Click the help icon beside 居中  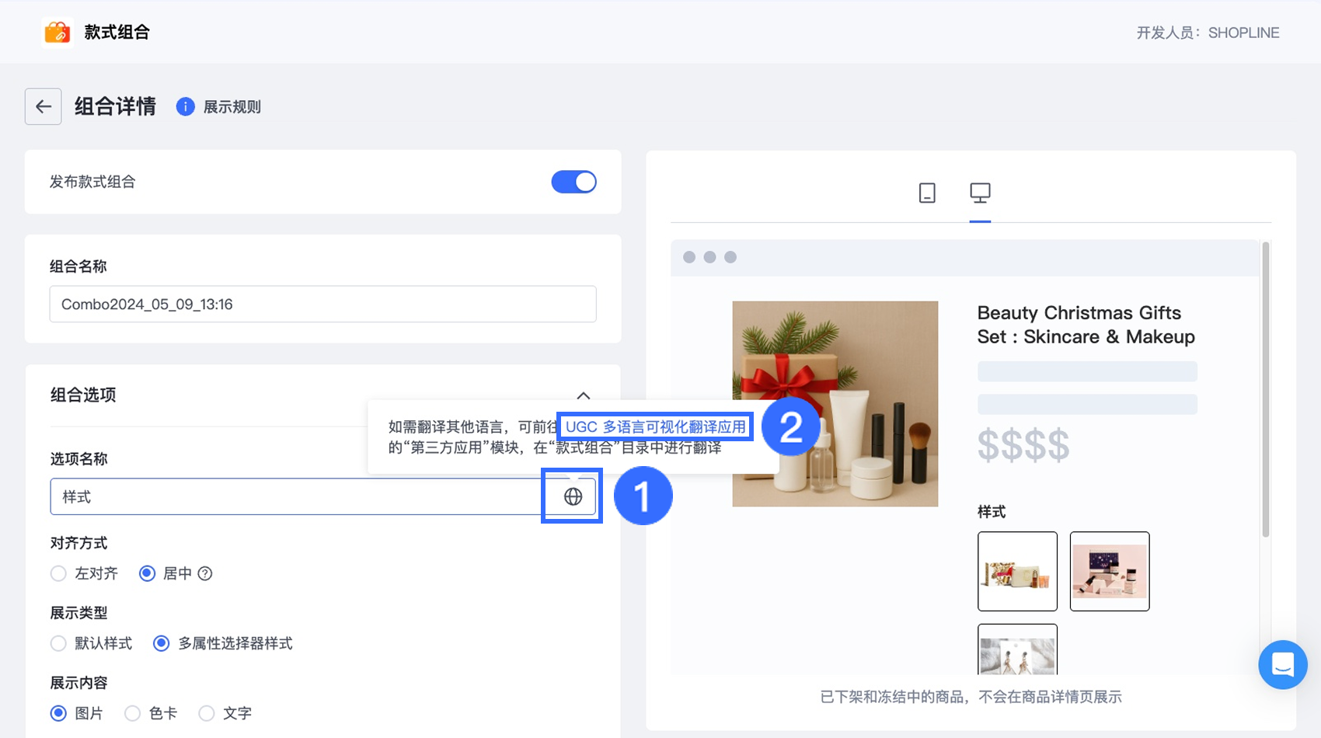tap(205, 573)
